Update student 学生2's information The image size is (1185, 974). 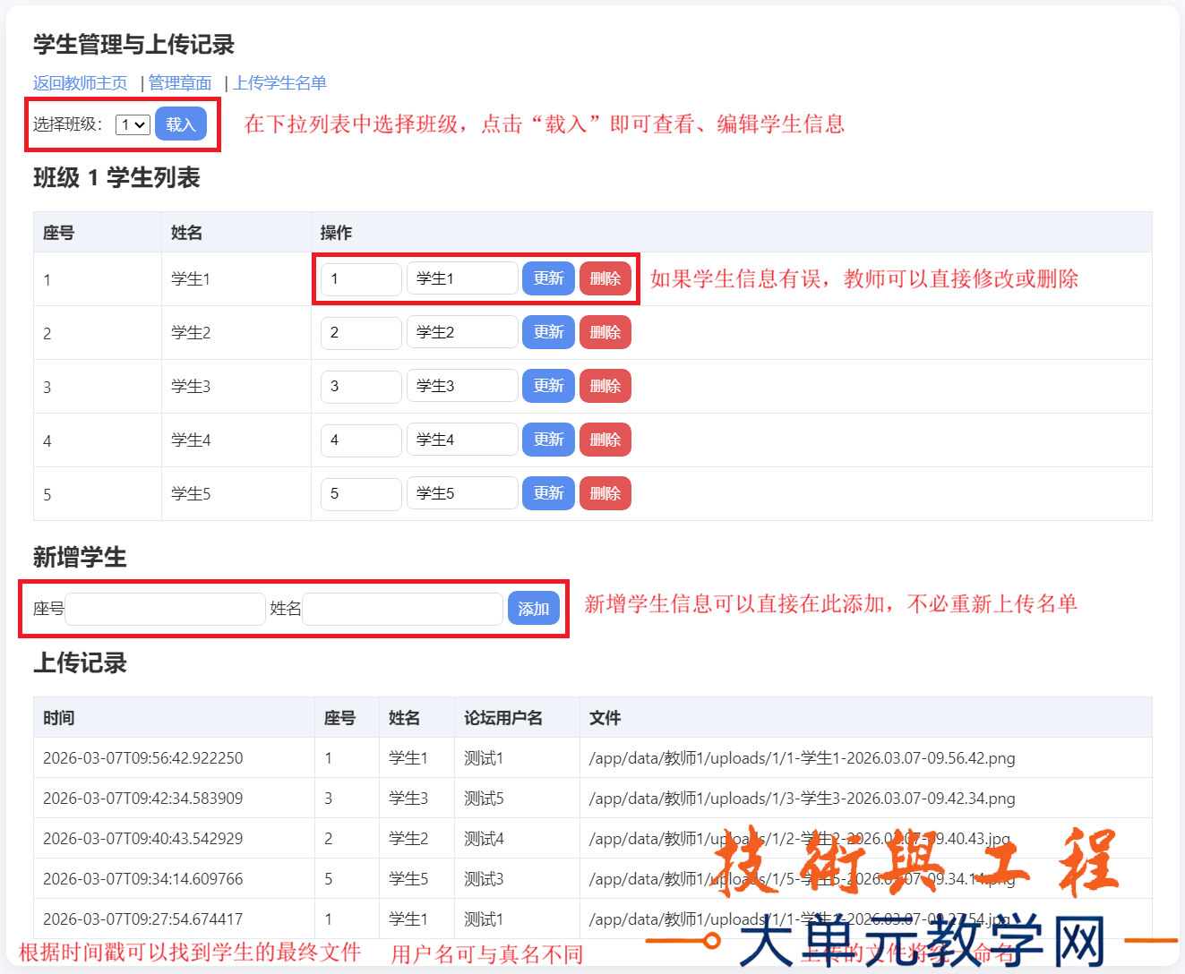pos(547,331)
